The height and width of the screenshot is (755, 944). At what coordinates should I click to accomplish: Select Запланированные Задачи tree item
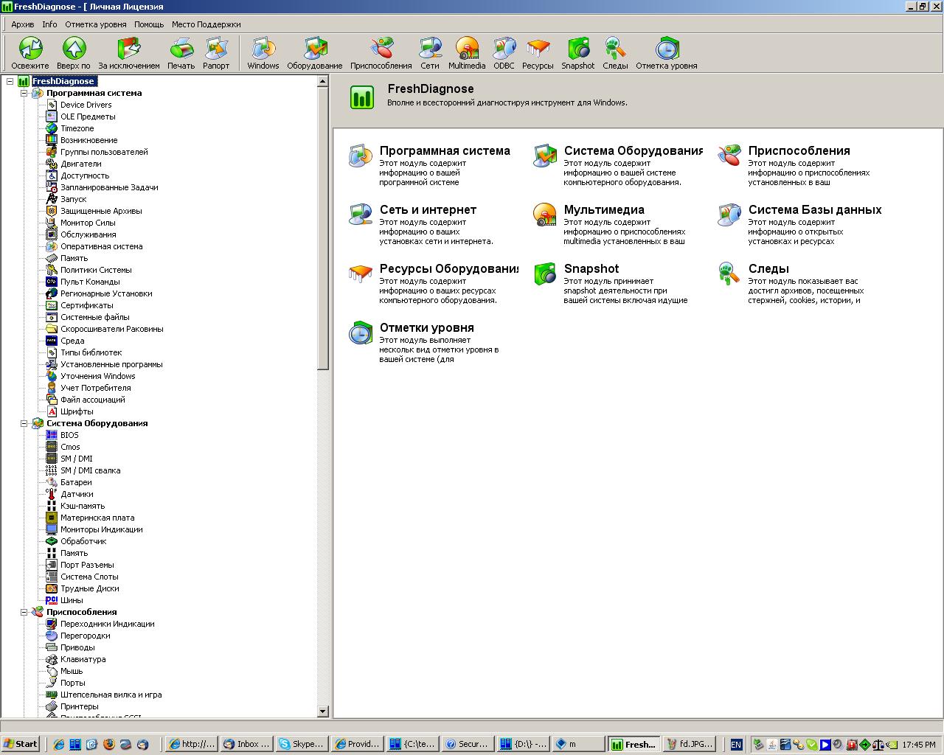(x=109, y=187)
